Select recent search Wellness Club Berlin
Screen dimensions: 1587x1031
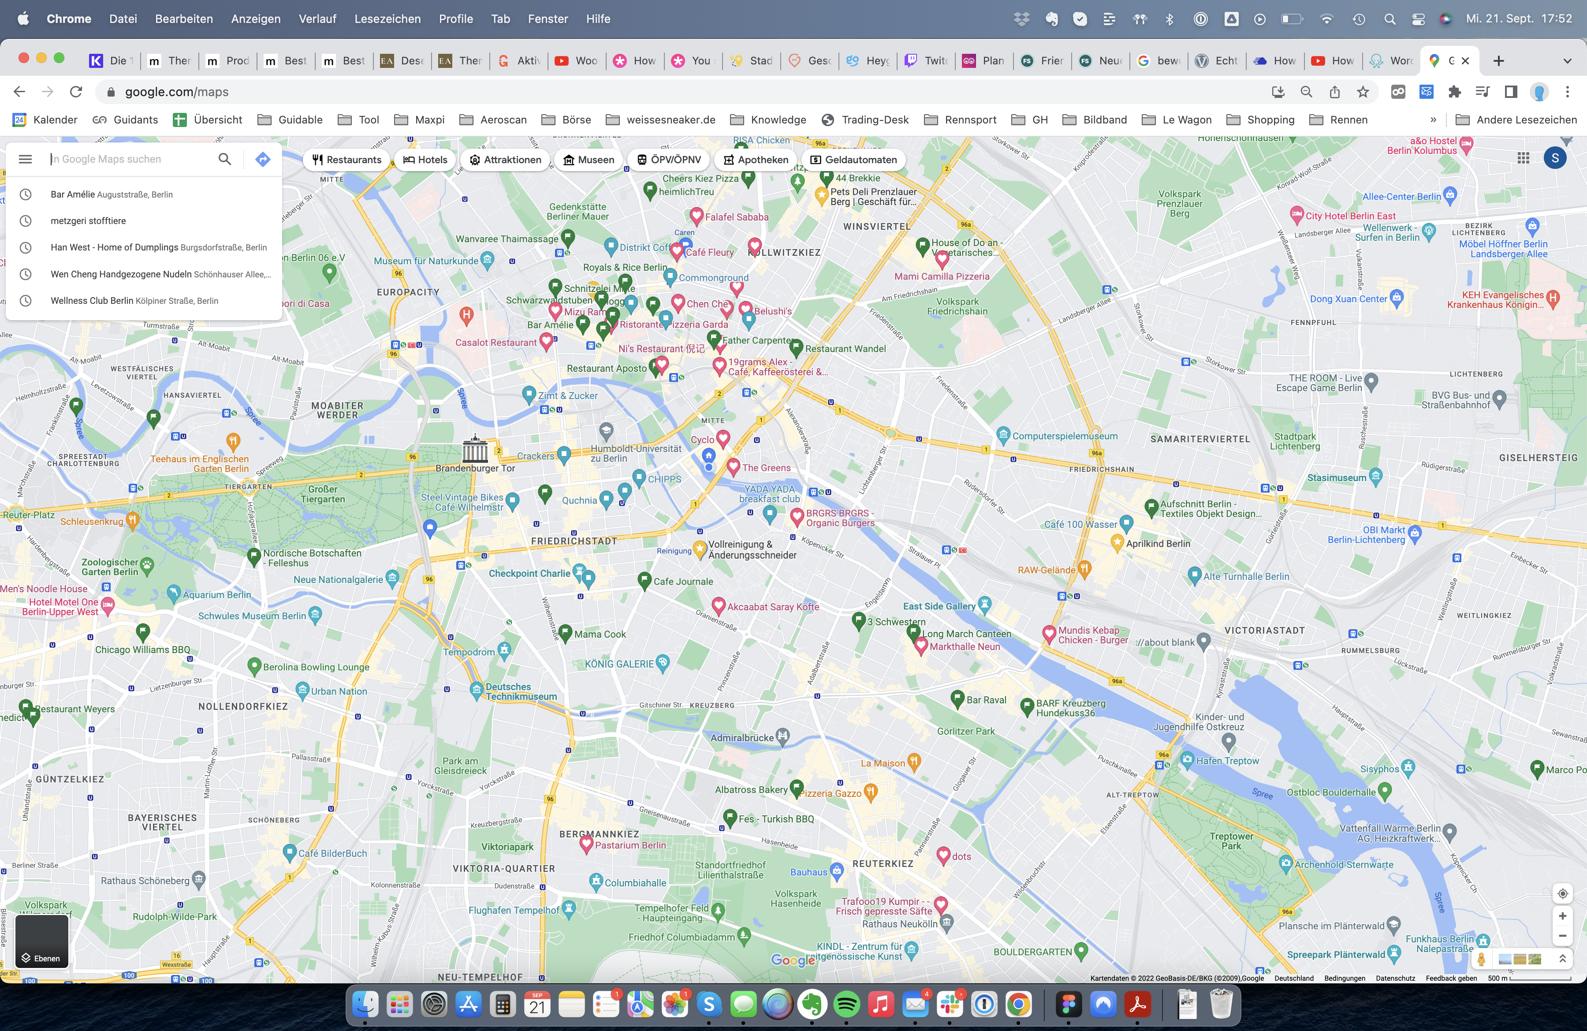(144, 301)
